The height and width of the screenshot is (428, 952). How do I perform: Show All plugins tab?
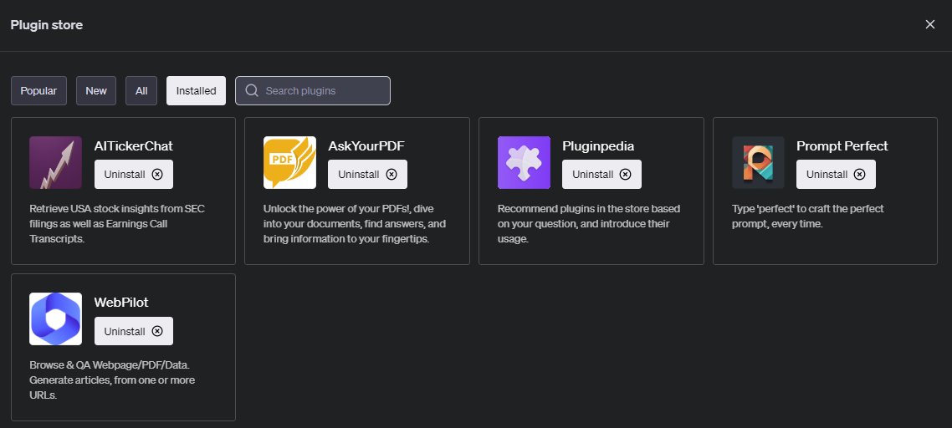141,90
